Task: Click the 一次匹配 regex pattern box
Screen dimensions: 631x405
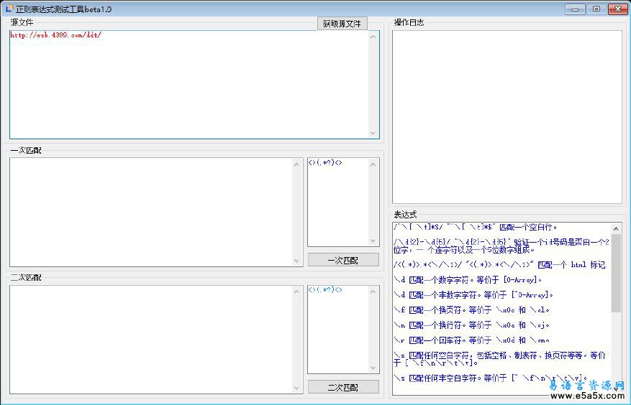Action: (x=343, y=202)
